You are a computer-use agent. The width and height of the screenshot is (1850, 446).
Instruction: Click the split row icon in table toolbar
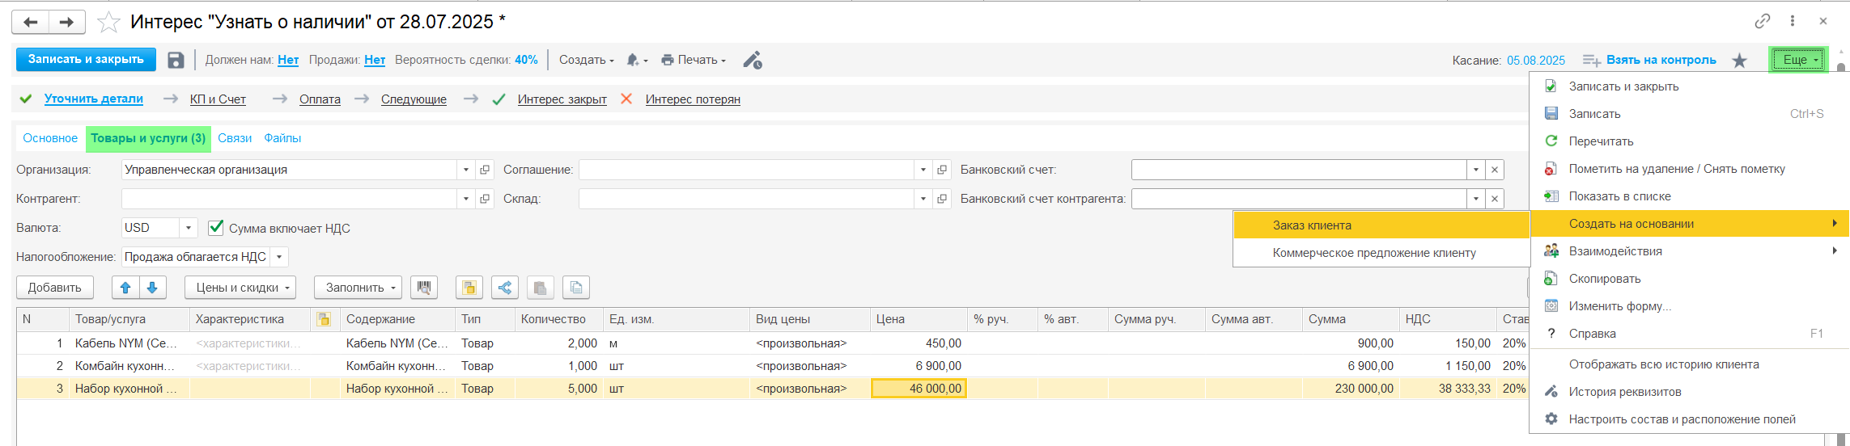click(x=504, y=288)
